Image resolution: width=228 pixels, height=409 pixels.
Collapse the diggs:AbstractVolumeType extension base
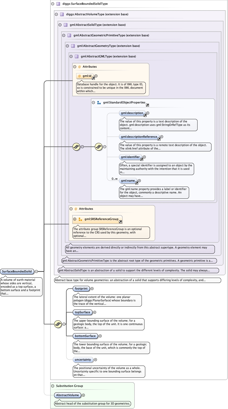coord(56,14)
